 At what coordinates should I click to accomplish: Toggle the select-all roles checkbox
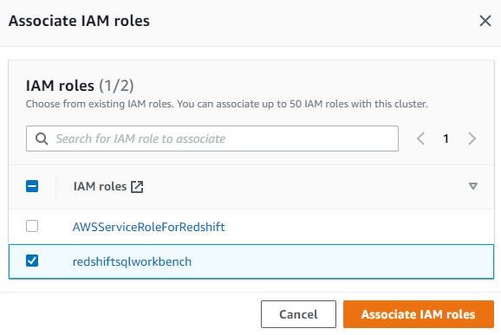pyautogui.click(x=32, y=186)
